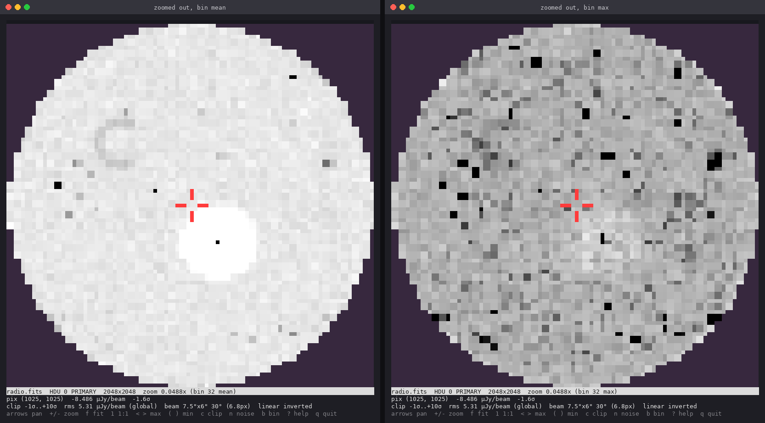This screenshot has height=423, width=765.
Task: Click the '( ) min' hint in the bin max window
Action: click(566, 414)
